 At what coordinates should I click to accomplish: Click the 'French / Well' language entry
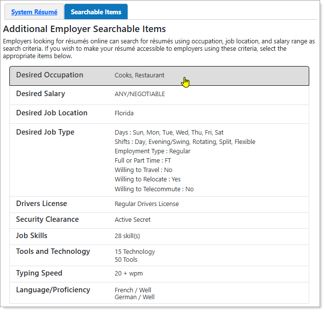[133, 290]
